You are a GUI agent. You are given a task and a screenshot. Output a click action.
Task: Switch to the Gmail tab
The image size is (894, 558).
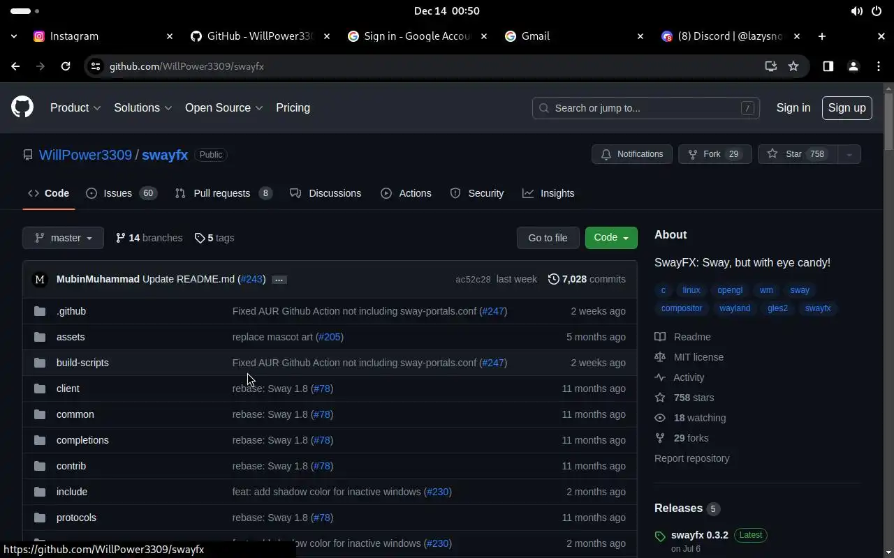click(x=574, y=36)
